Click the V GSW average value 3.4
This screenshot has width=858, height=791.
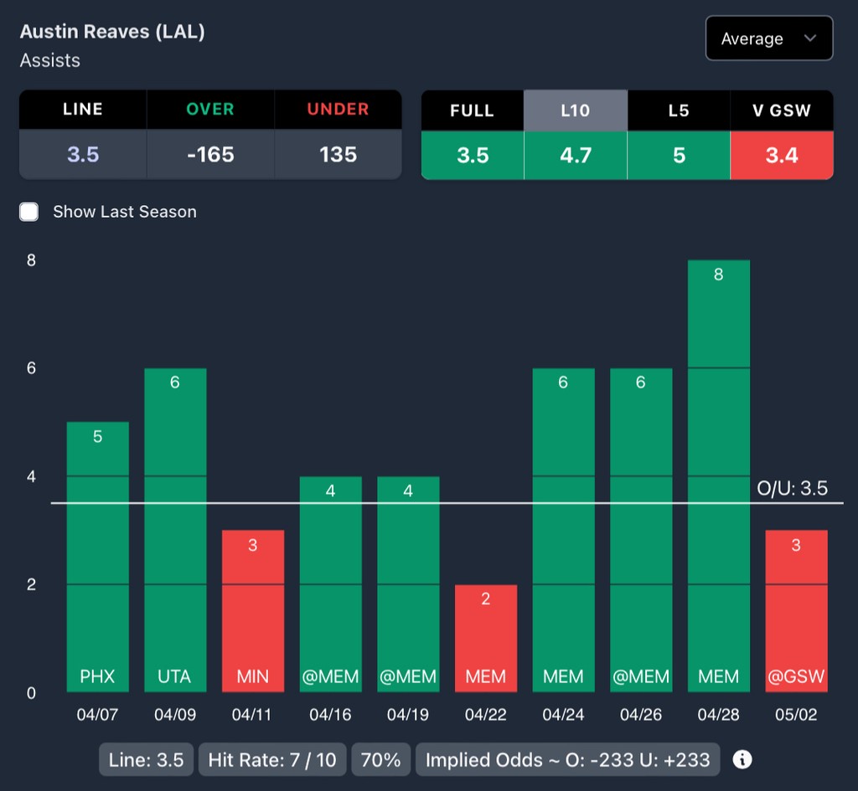[782, 155]
